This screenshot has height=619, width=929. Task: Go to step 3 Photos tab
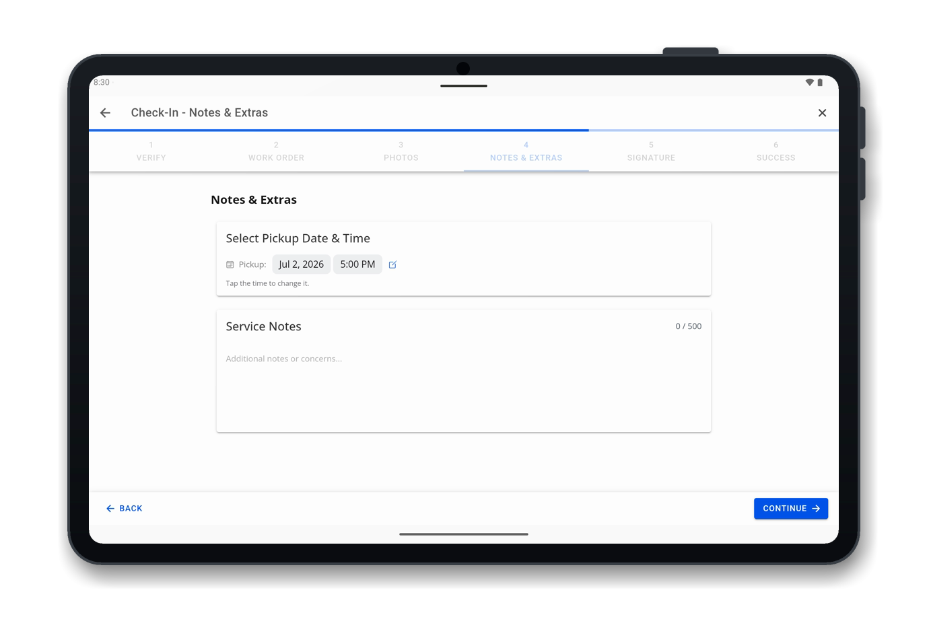pyautogui.click(x=401, y=151)
